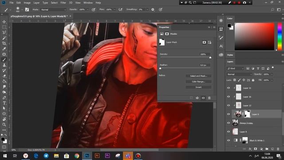Select the Pen tool
The width and height of the screenshot is (284, 160).
pyautogui.click(x=4, y=98)
